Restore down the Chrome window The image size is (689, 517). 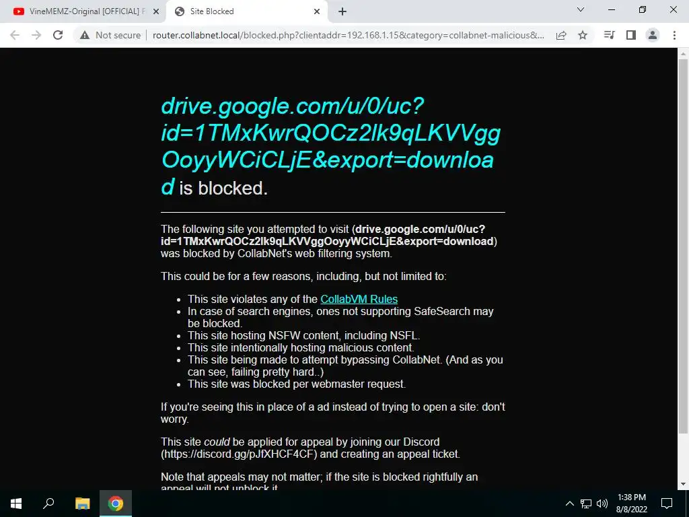point(643,9)
